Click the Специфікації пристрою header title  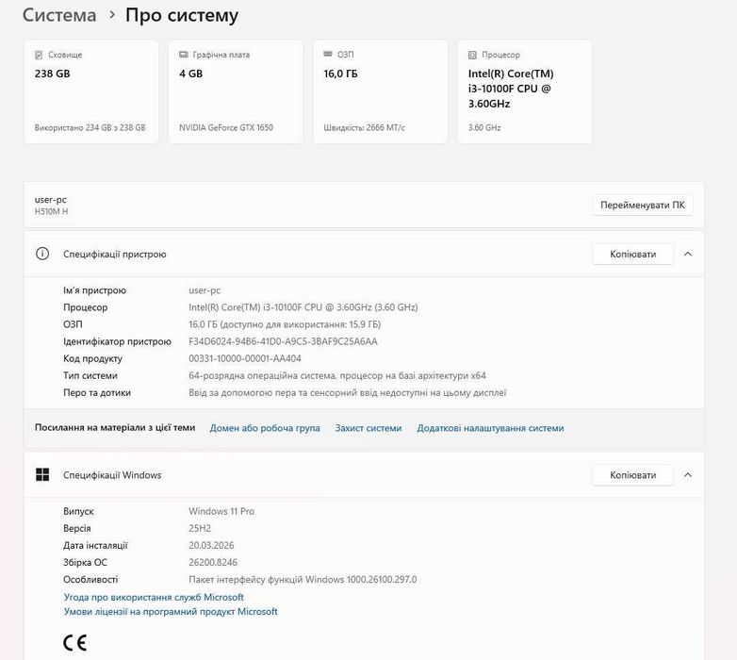tap(115, 255)
